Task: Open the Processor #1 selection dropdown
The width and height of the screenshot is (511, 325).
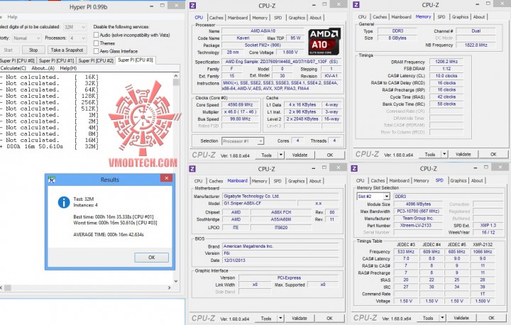Action: click(x=243, y=141)
